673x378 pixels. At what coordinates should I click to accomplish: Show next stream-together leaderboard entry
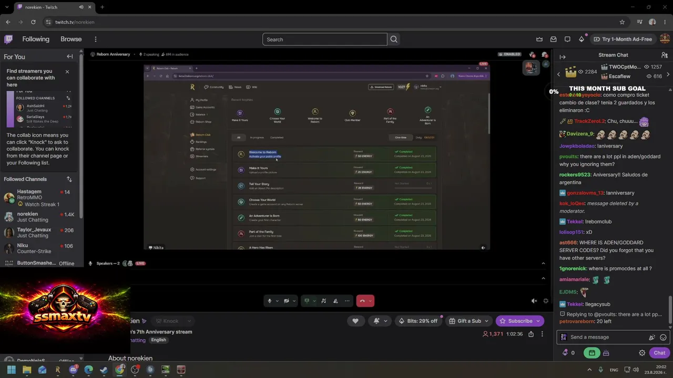pyautogui.click(x=668, y=75)
